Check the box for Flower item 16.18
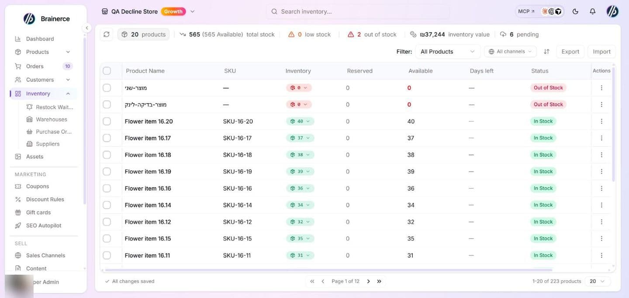Screen dimensions: 629x298 pyautogui.click(x=107, y=155)
